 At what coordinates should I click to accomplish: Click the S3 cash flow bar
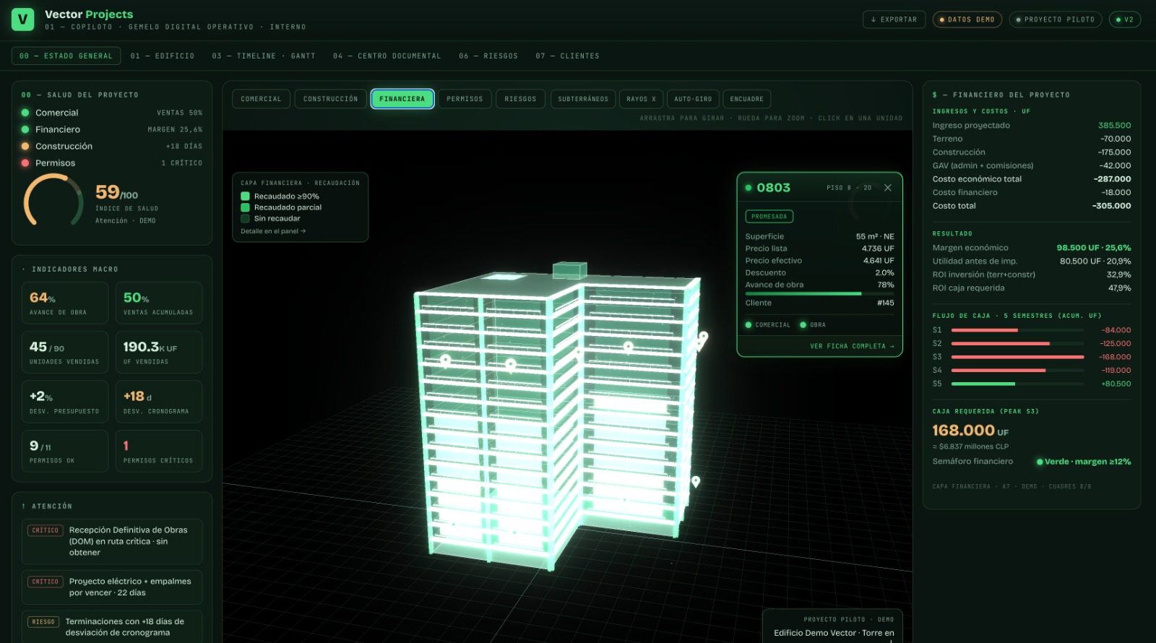[1017, 357]
